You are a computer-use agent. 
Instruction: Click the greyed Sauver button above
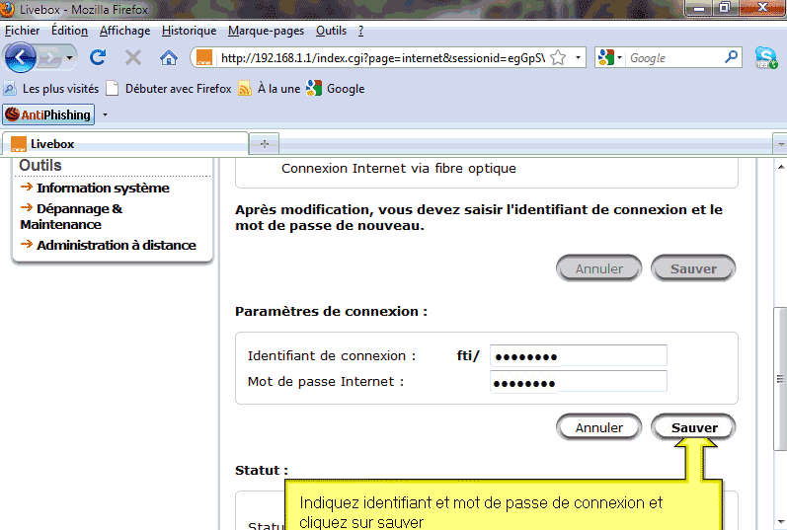tap(693, 268)
